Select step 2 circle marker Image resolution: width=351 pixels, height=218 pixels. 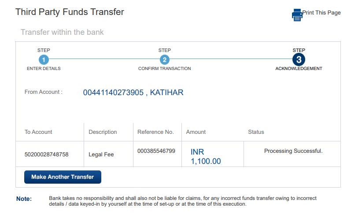point(165,60)
